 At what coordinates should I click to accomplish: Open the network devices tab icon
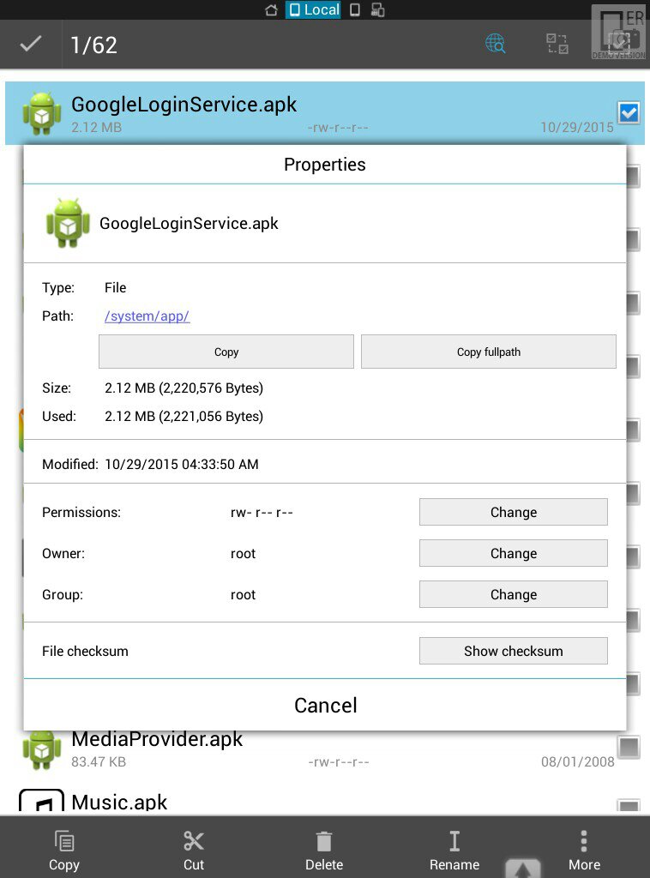[378, 10]
